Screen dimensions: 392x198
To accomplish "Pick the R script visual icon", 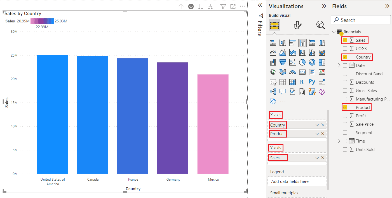I will pos(302,82).
